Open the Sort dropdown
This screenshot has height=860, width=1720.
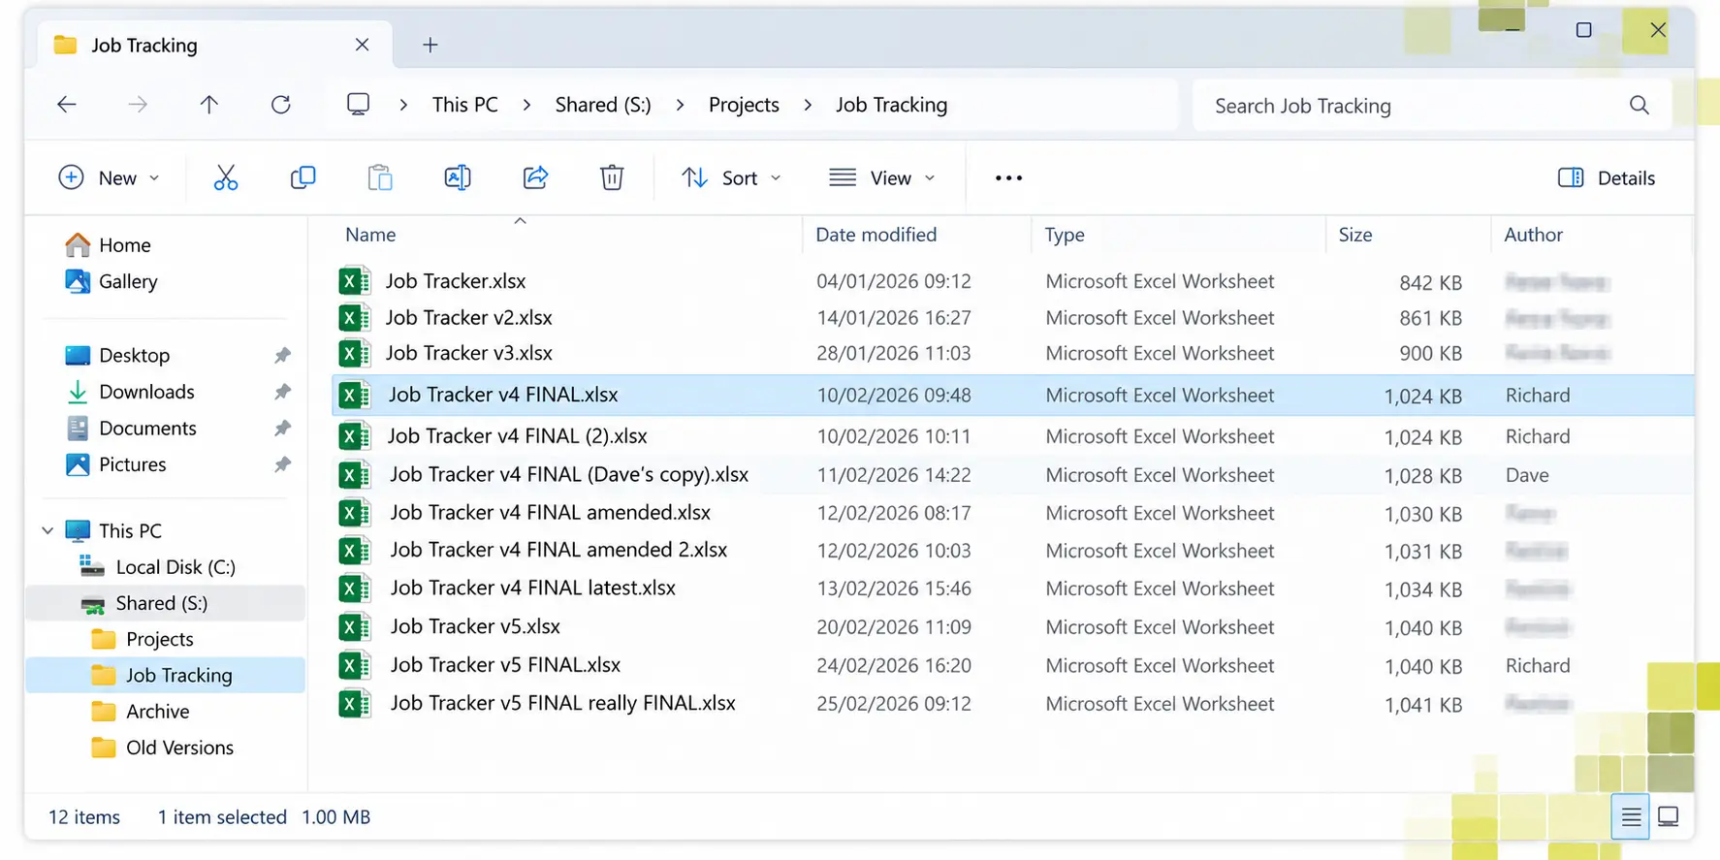(x=731, y=178)
